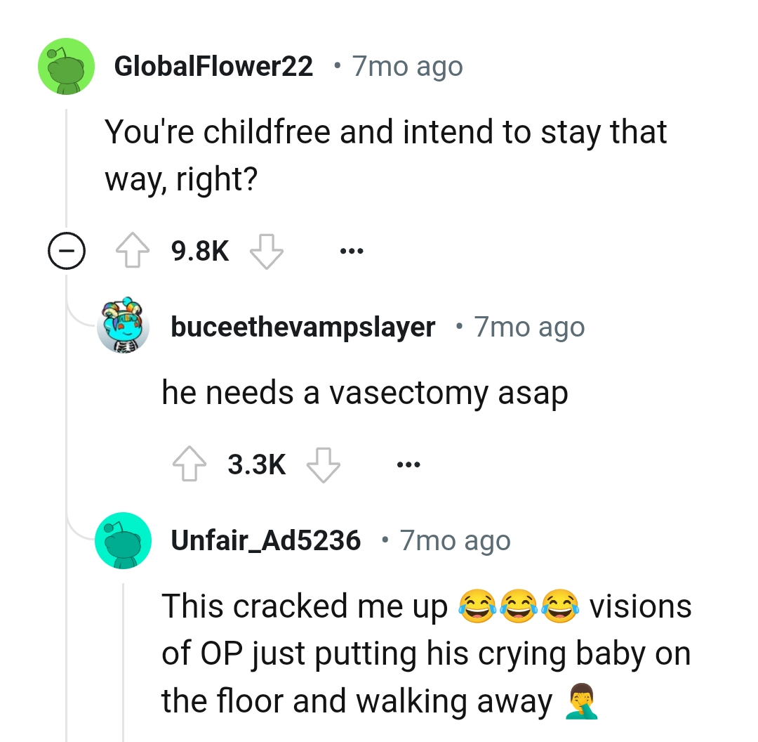Click buceethevampslayer's skeleton avatar thumbnail
The image size is (758, 742).
pyautogui.click(x=124, y=326)
